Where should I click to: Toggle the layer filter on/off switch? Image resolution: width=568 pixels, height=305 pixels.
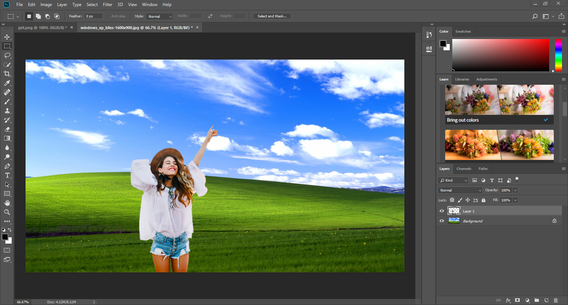pyautogui.click(x=517, y=179)
